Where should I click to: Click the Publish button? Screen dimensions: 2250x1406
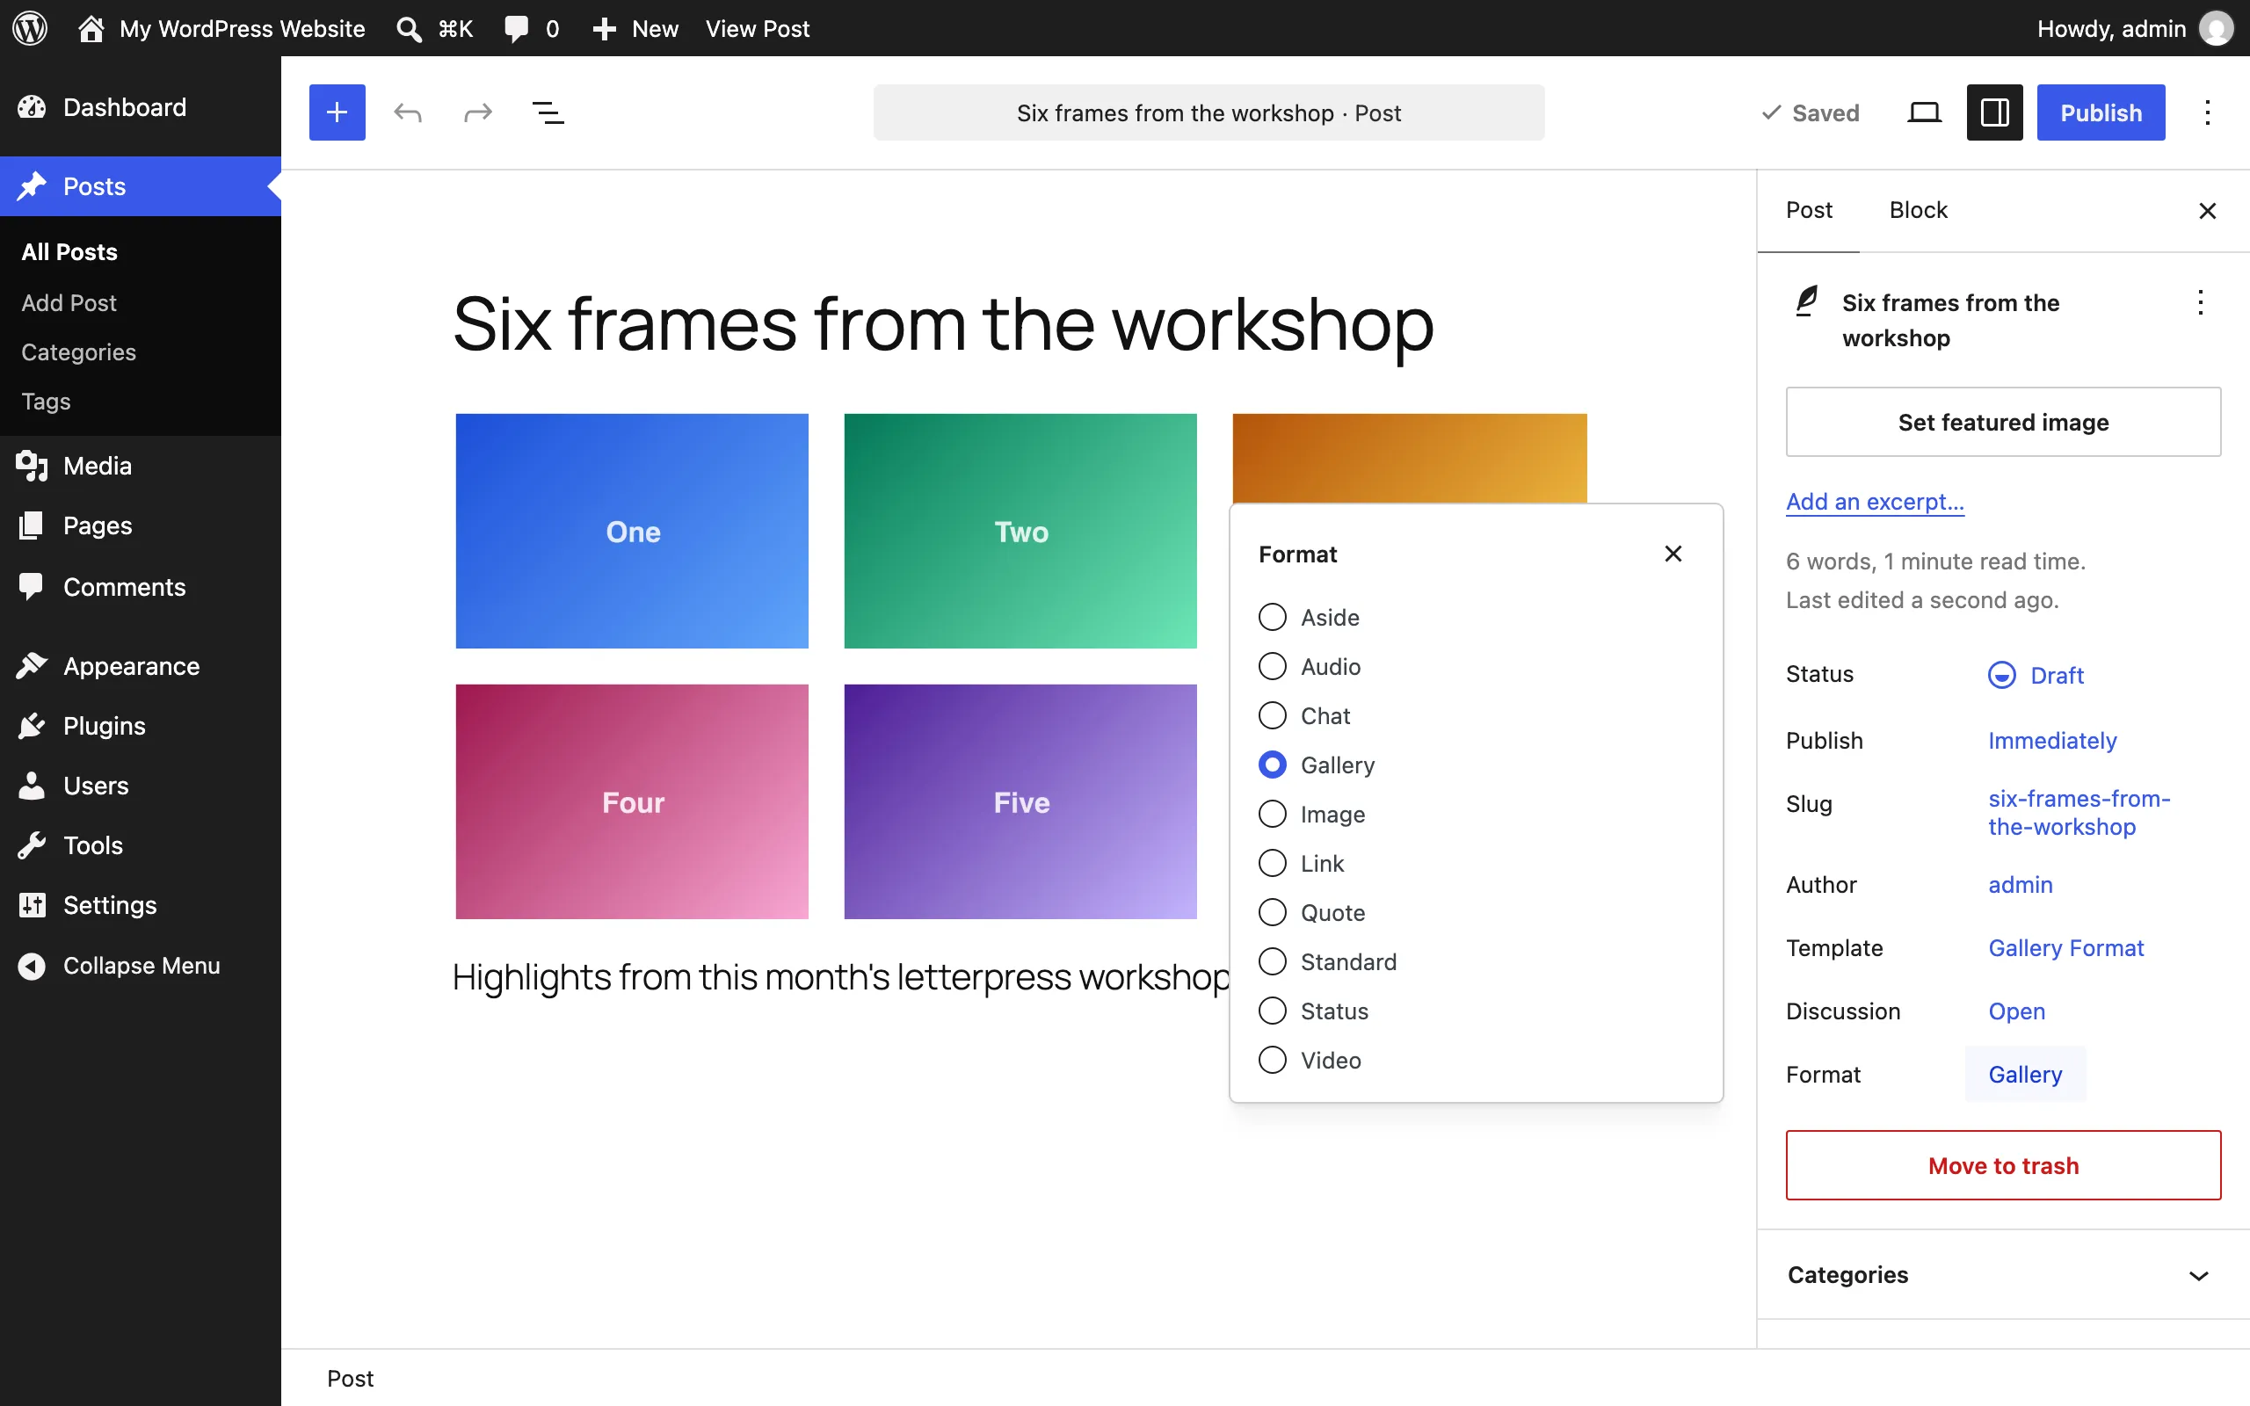(x=2101, y=112)
